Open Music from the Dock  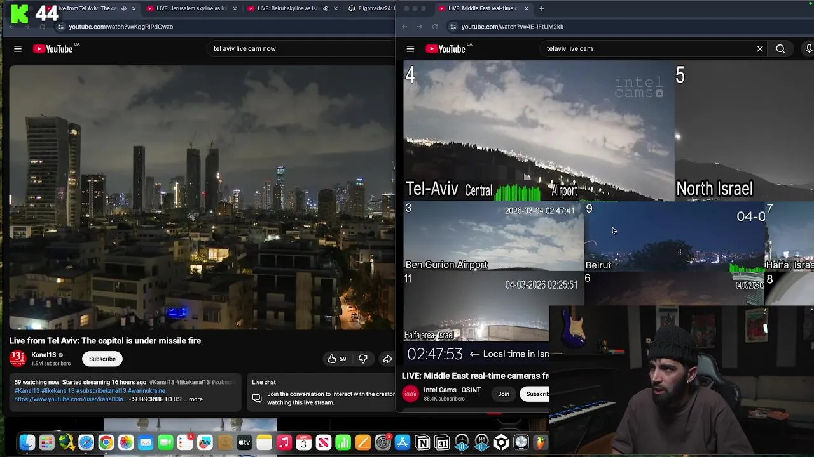point(284,442)
